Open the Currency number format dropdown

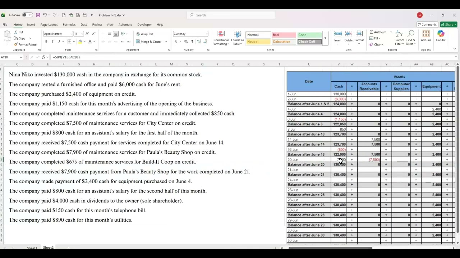pos(206,34)
